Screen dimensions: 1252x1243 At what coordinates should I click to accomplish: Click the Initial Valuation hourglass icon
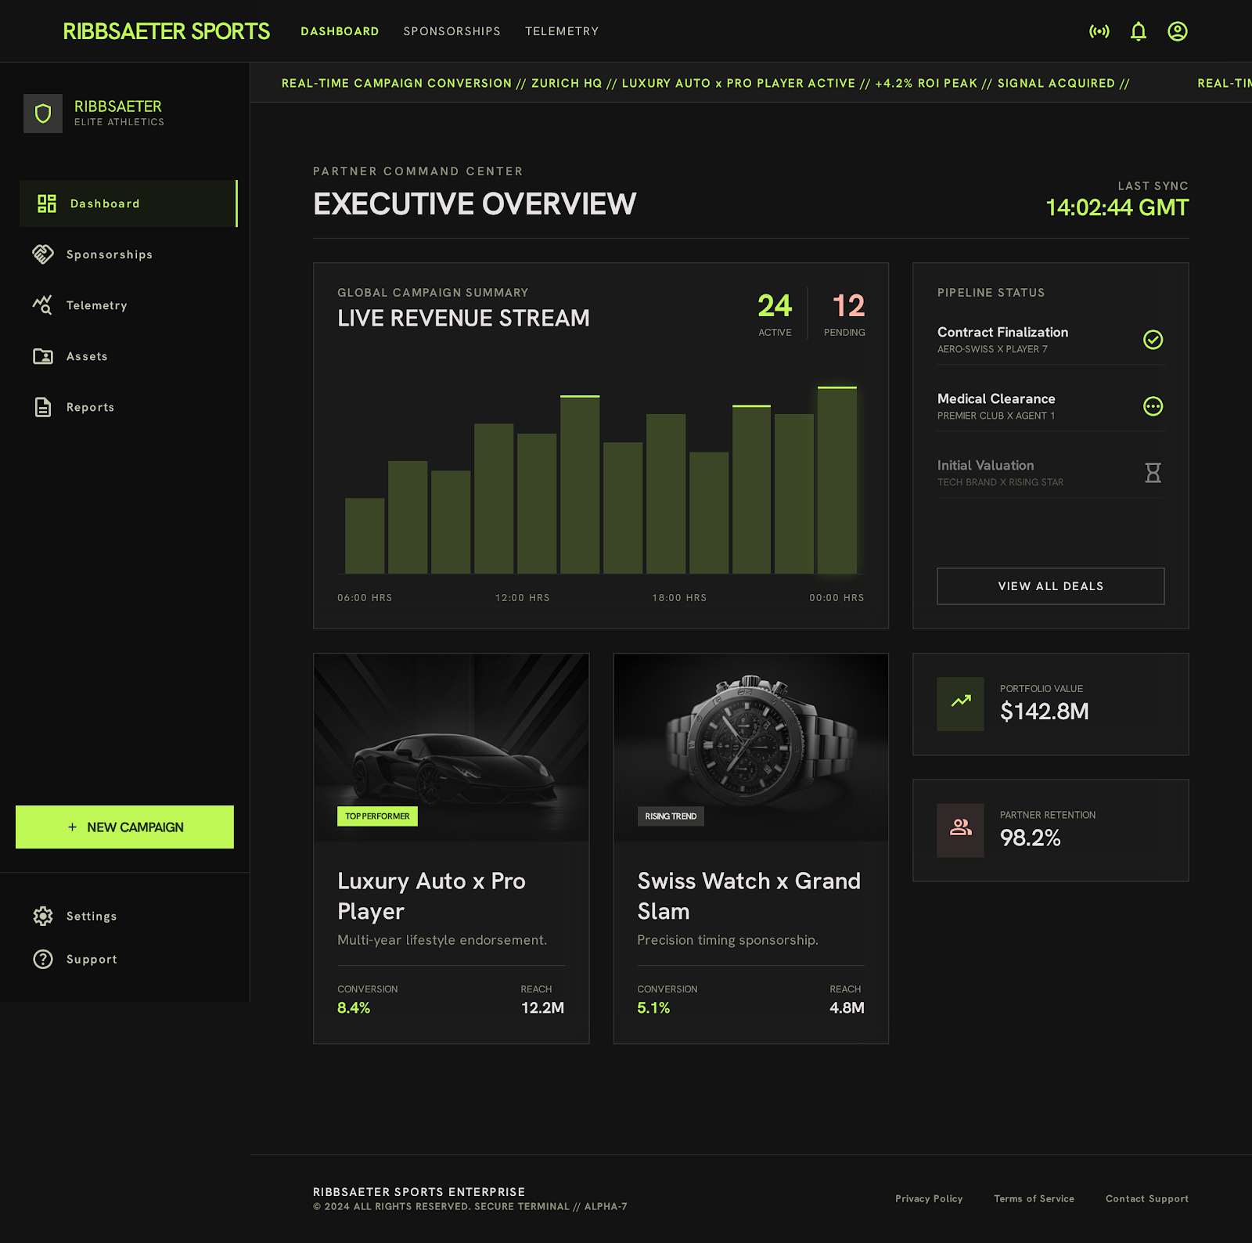pyautogui.click(x=1153, y=473)
